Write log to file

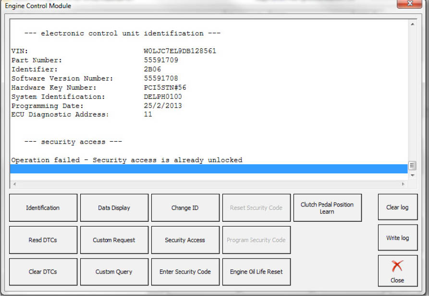397,238
